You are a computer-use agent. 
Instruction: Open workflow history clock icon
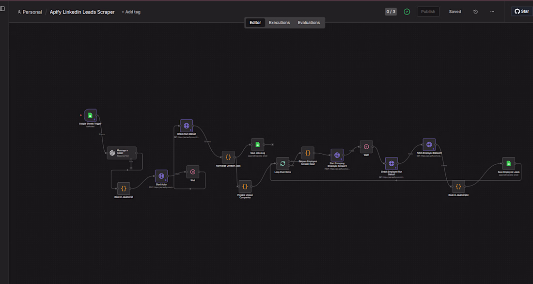[x=475, y=12]
